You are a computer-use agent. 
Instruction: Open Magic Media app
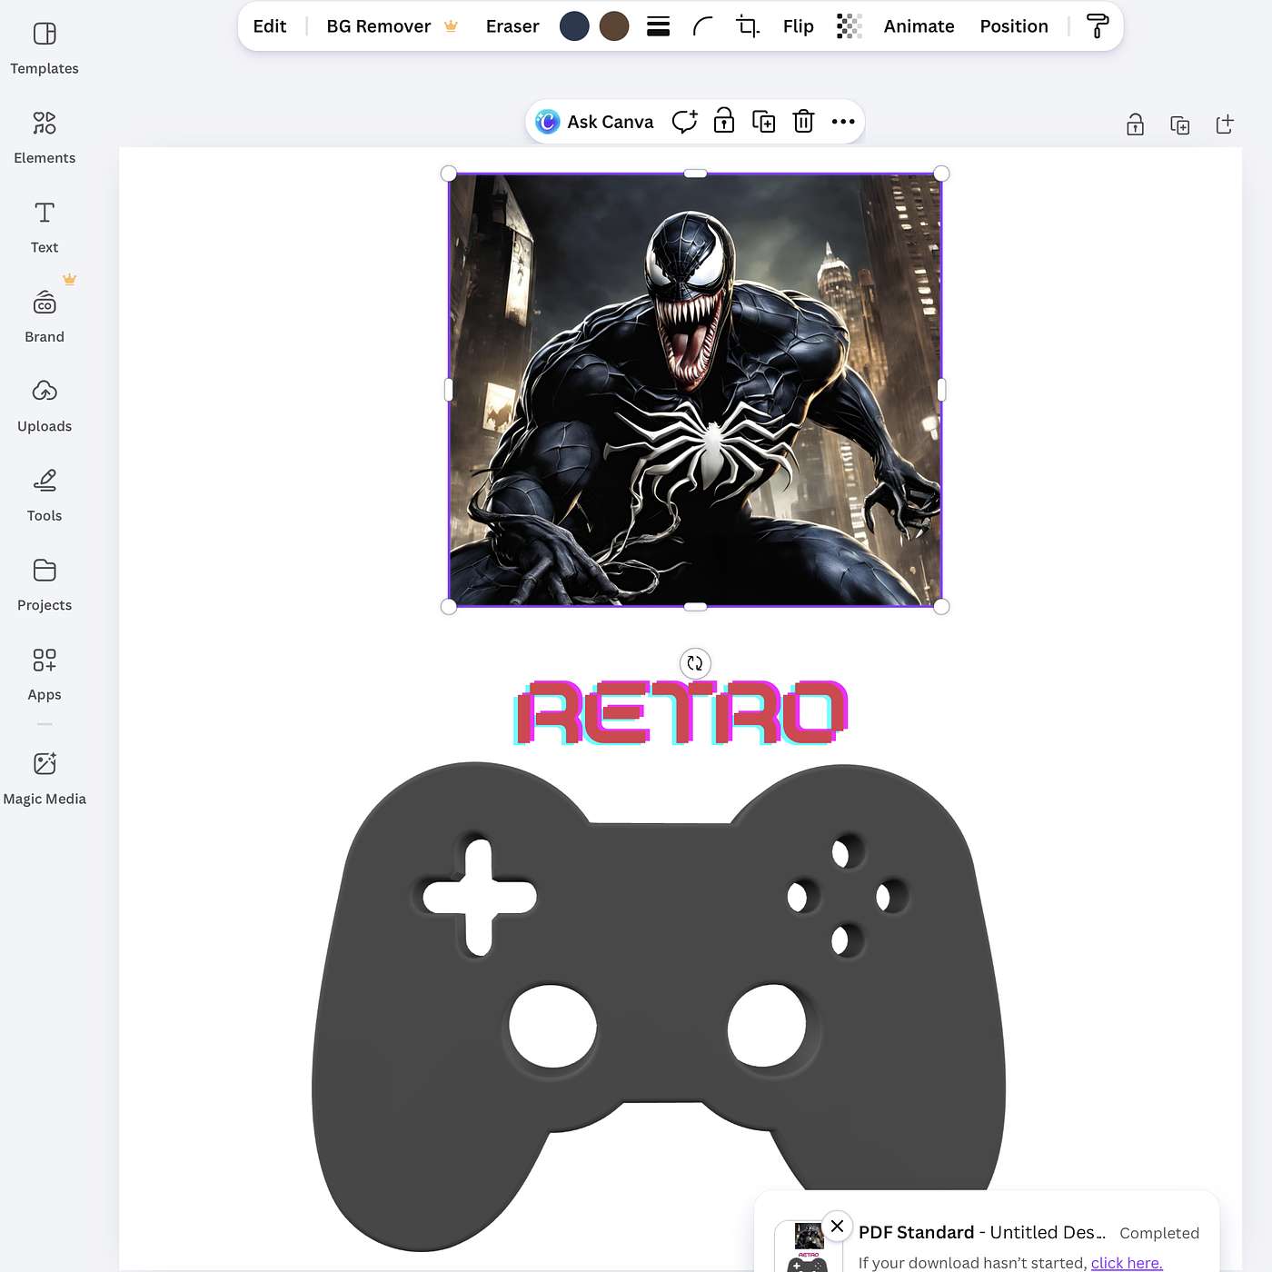tap(45, 780)
